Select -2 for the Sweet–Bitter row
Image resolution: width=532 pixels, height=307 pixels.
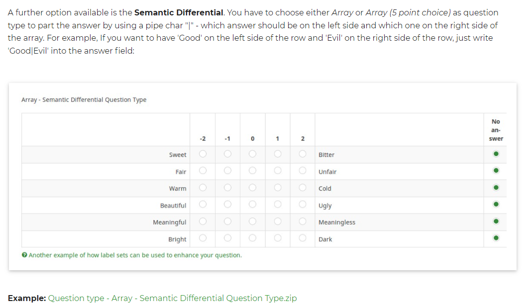point(203,154)
